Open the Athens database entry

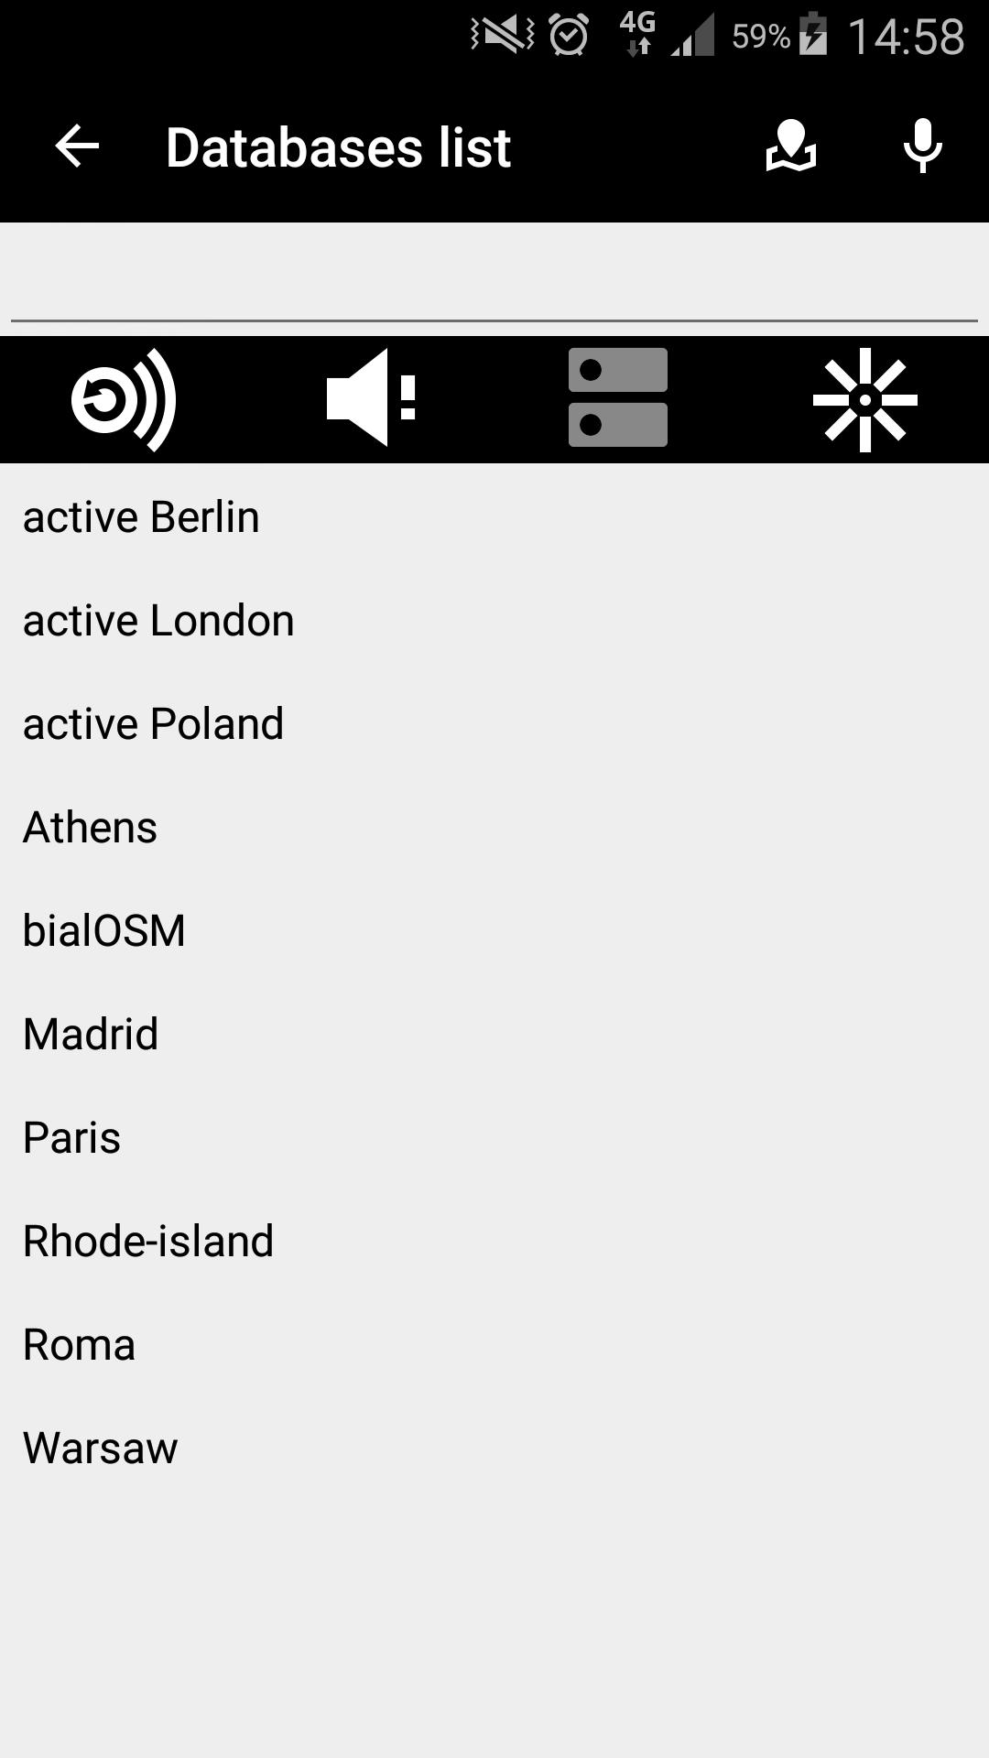91,828
